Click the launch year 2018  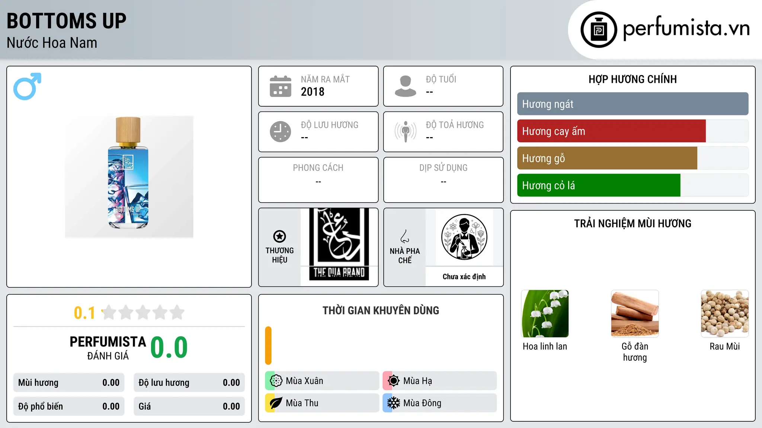coord(313,92)
